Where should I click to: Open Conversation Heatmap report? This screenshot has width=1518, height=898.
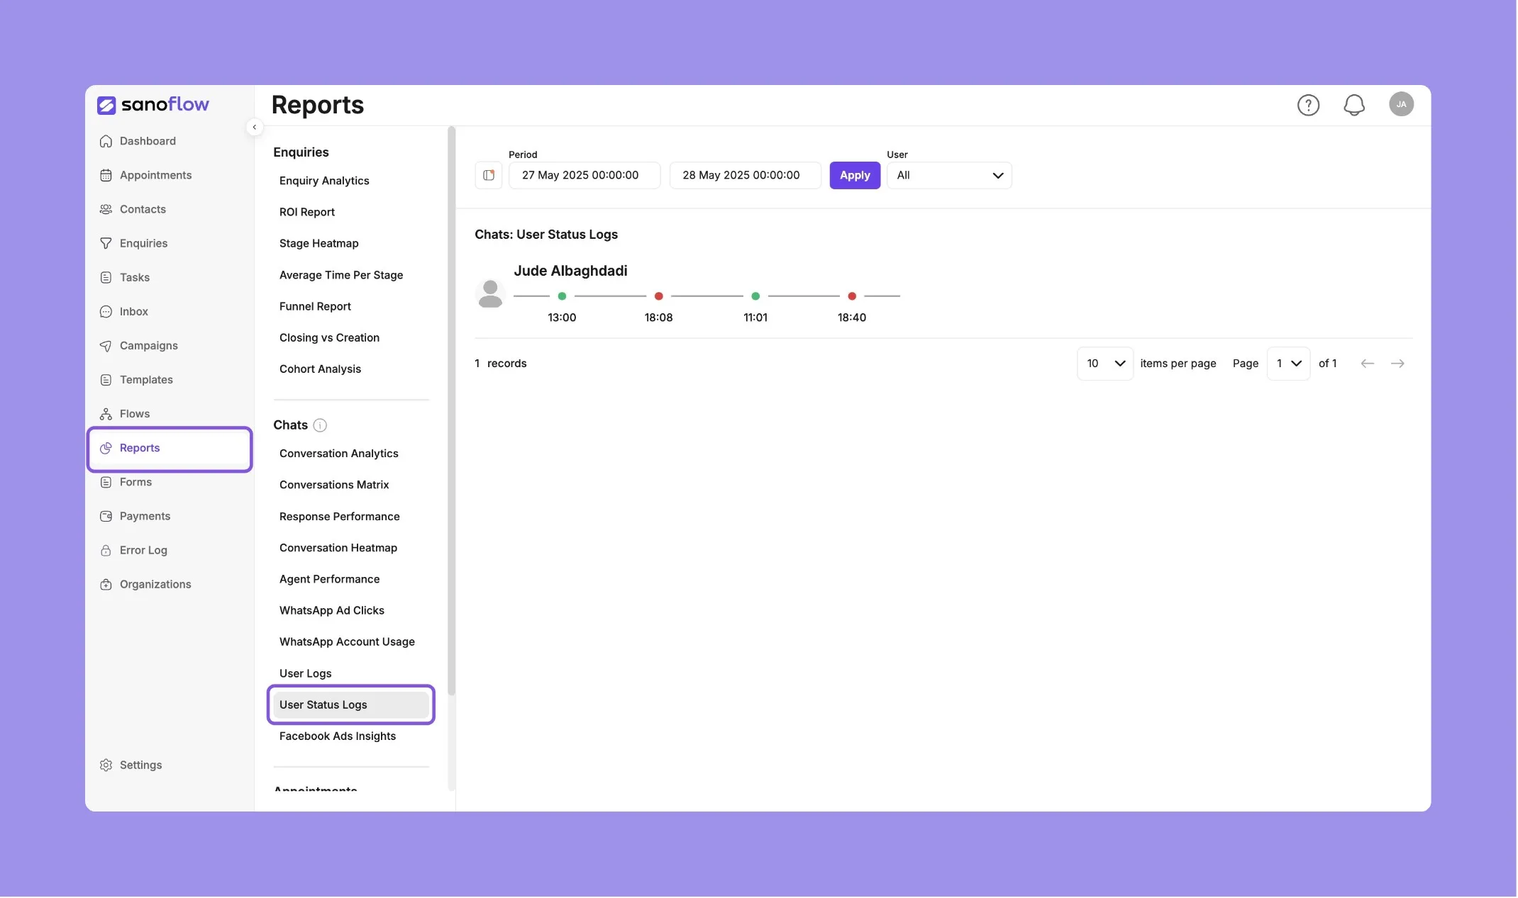click(x=338, y=548)
